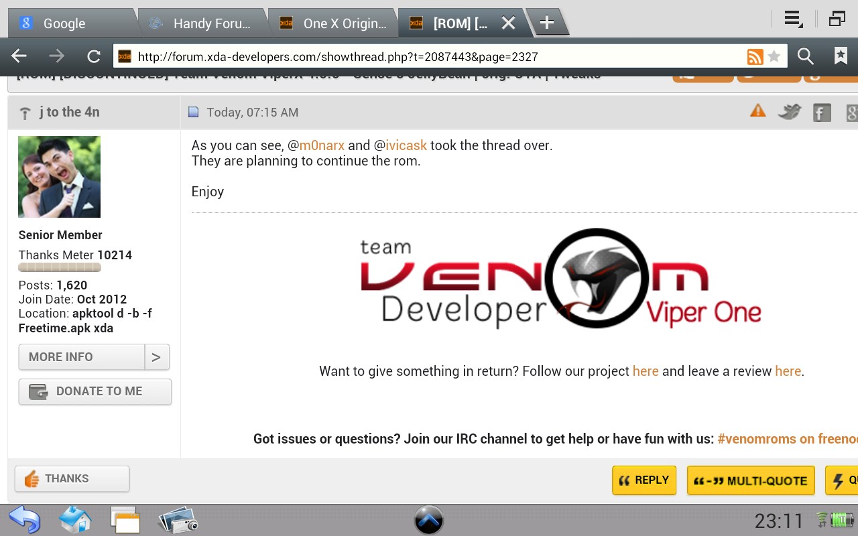This screenshot has width=858, height=536.
Task: Click the REPLY button
Action: click(644, 480)
